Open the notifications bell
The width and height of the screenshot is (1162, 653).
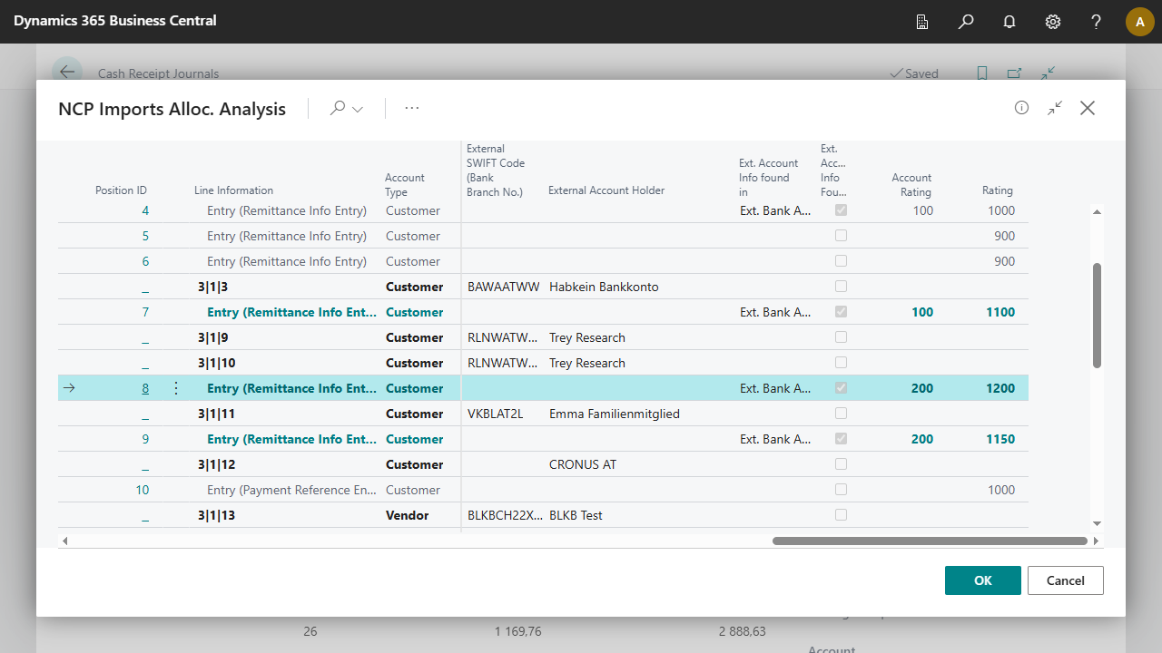pyautogui.click(x=1009, y=22)
